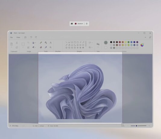Viewport: 161px width, 139px height.
Task: Stop the screen recording
Action: pos(76,24)
